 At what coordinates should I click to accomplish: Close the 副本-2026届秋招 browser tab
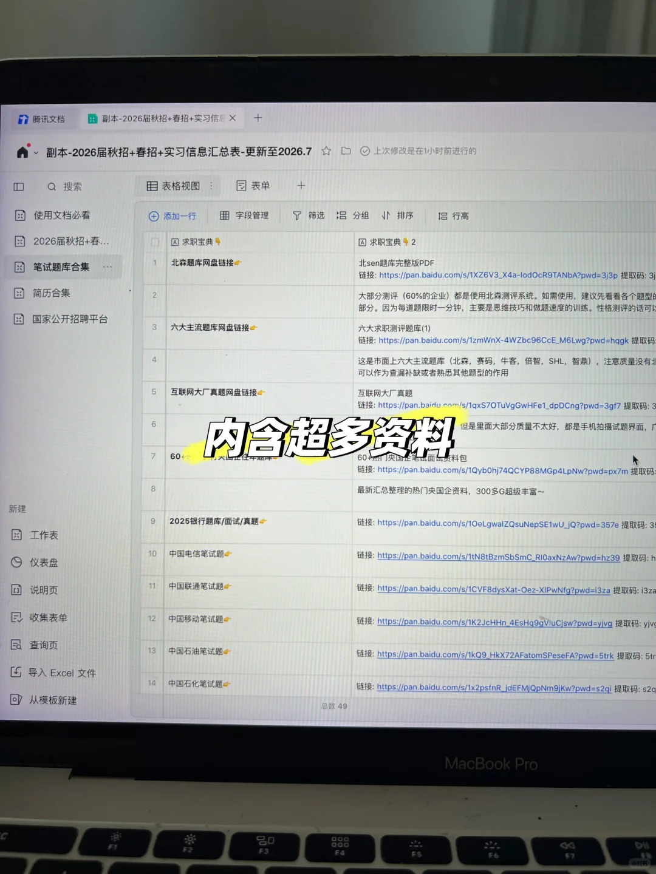(233, 118)
